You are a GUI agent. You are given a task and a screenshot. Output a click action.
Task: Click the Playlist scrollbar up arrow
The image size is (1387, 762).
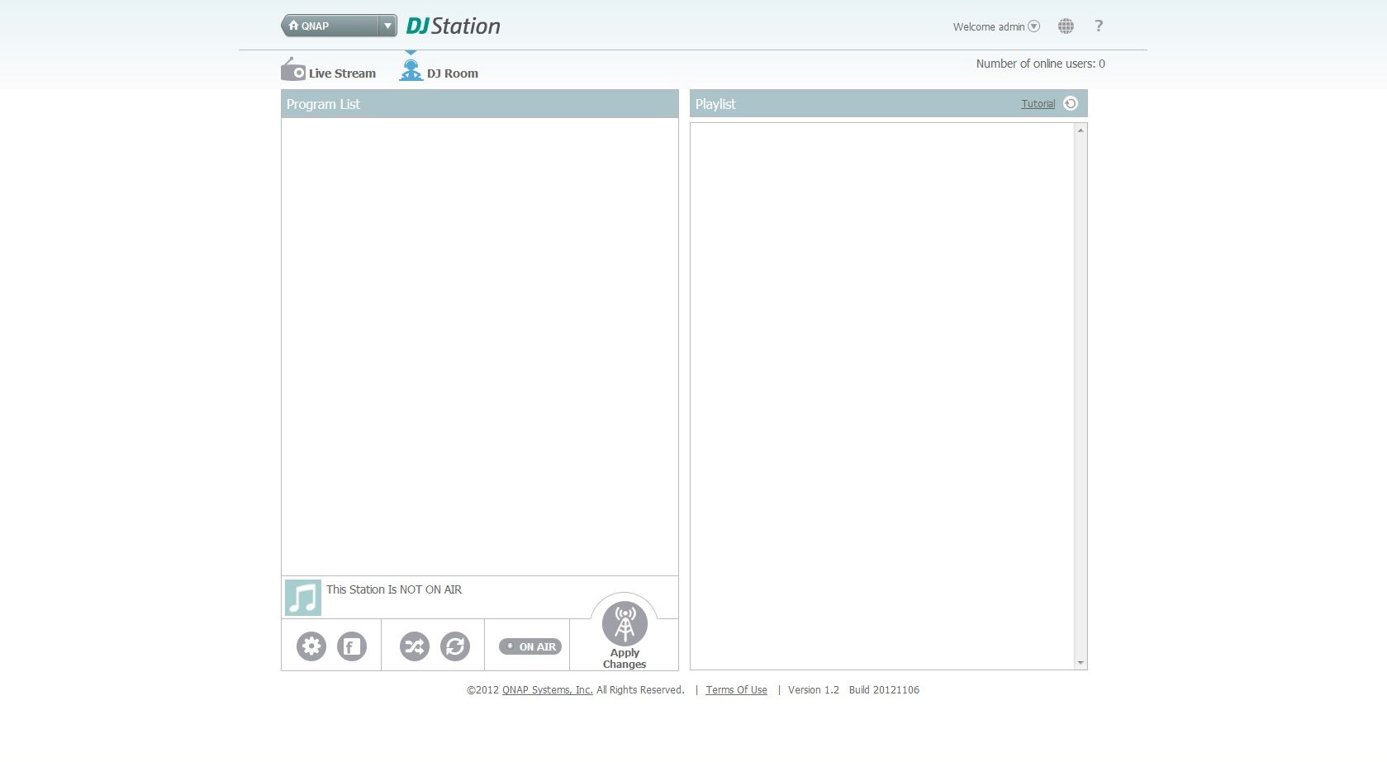point(1081,130)
